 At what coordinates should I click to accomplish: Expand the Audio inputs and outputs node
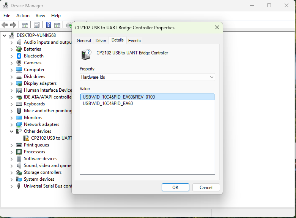coord(11,42)
